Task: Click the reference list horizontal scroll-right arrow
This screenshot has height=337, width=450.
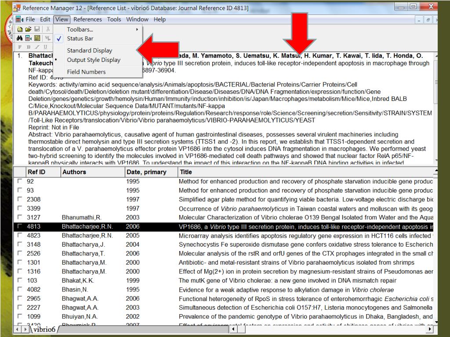Action: click(430, 329)
